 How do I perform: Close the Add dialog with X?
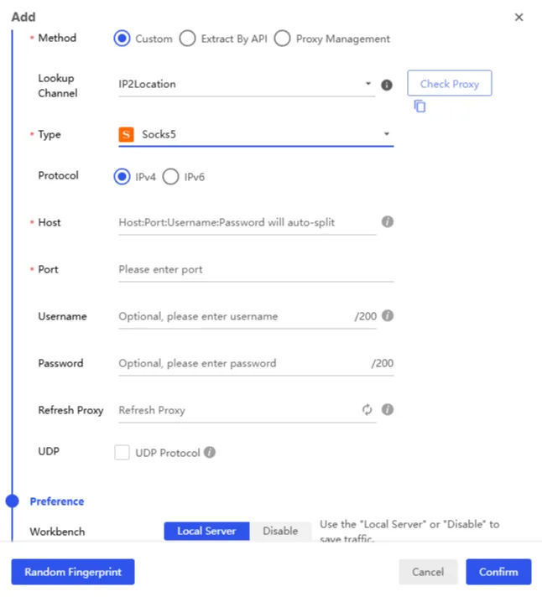519,17
